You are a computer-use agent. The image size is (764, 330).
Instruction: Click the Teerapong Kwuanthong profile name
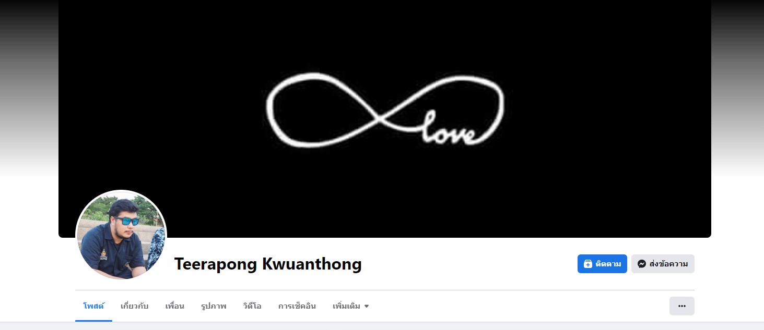(268, 264)
